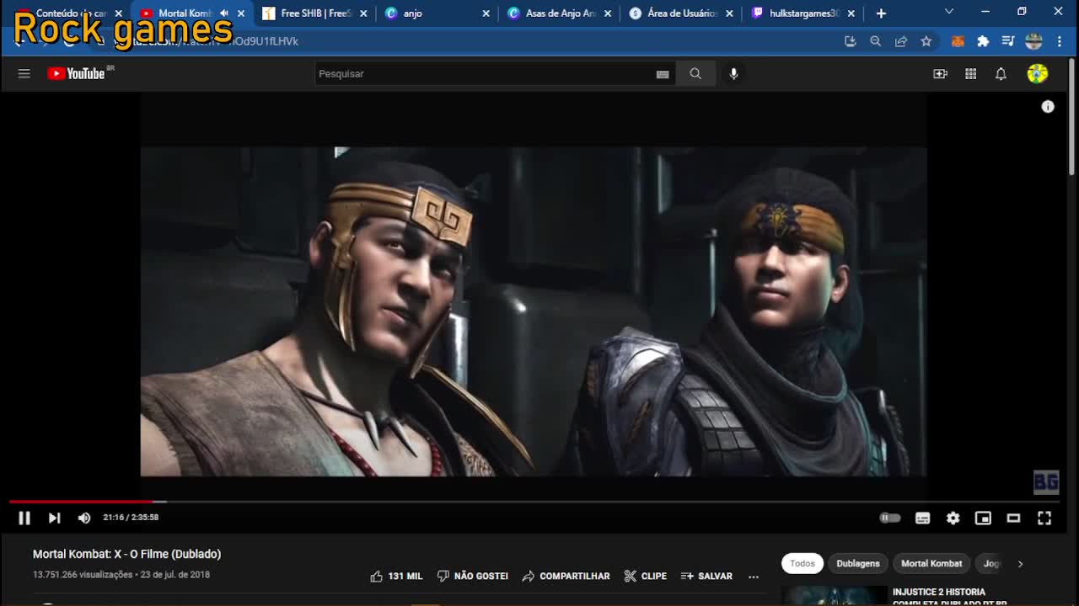The width and height of the screenshot is (1079, 606).
Task: Open the media control playlist icon
Action: [1008, 41]
